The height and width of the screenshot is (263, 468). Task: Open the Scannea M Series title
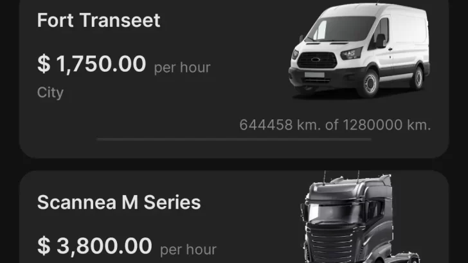click(119, 203)
